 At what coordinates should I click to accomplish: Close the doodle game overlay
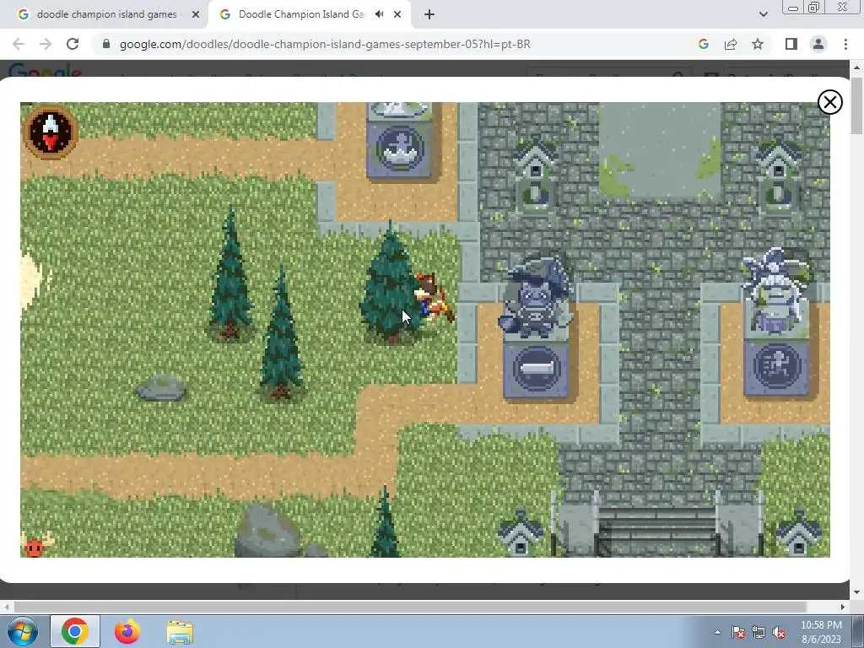click(x=830, y=102)
